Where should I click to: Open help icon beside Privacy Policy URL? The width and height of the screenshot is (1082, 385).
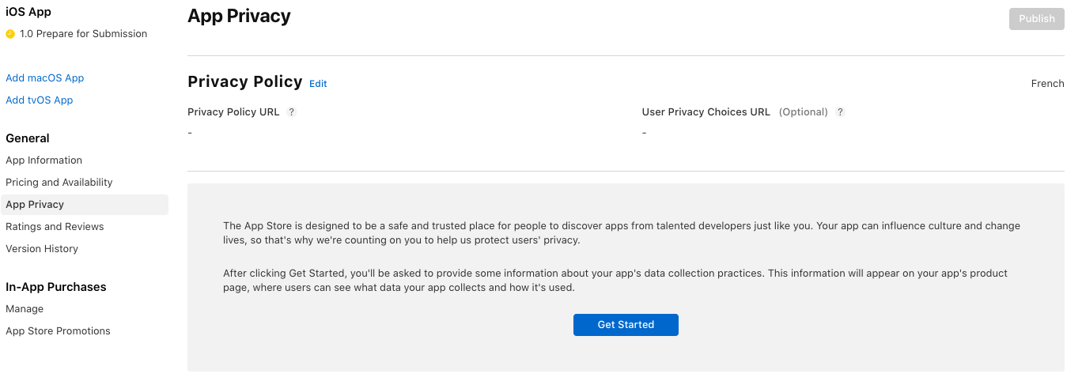click(x=291, y=112)
